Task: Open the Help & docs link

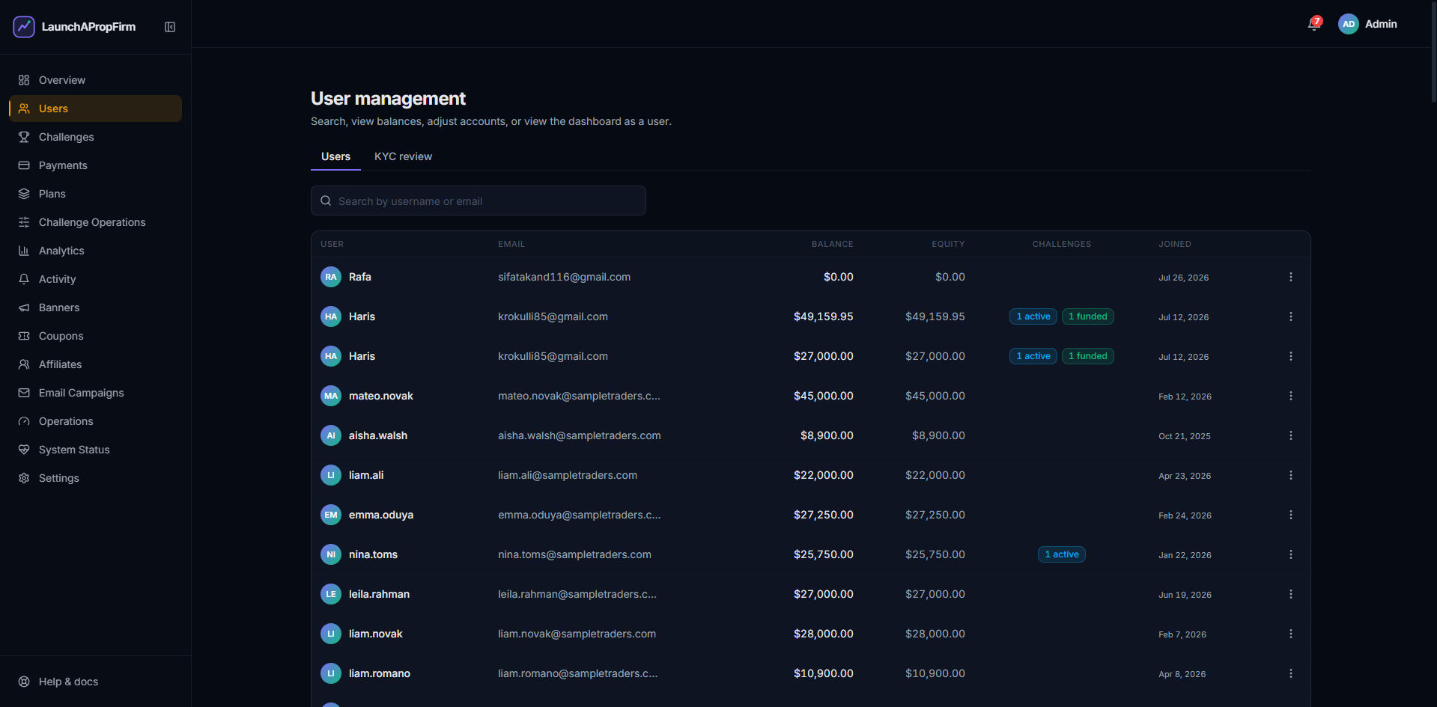Action: 95,682
